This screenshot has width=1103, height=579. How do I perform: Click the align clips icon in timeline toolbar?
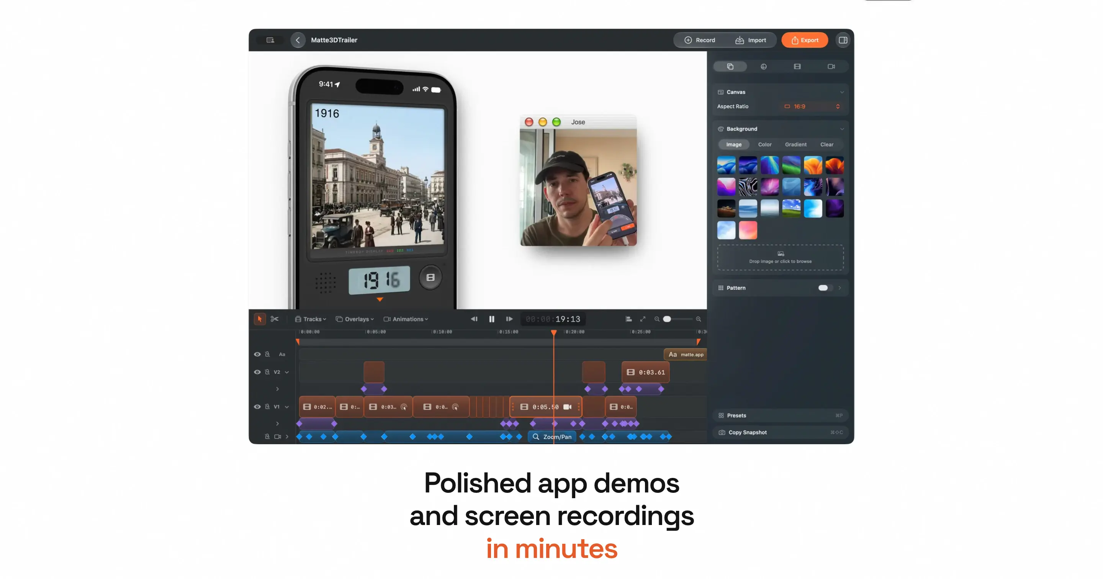(x=628, y=319)
